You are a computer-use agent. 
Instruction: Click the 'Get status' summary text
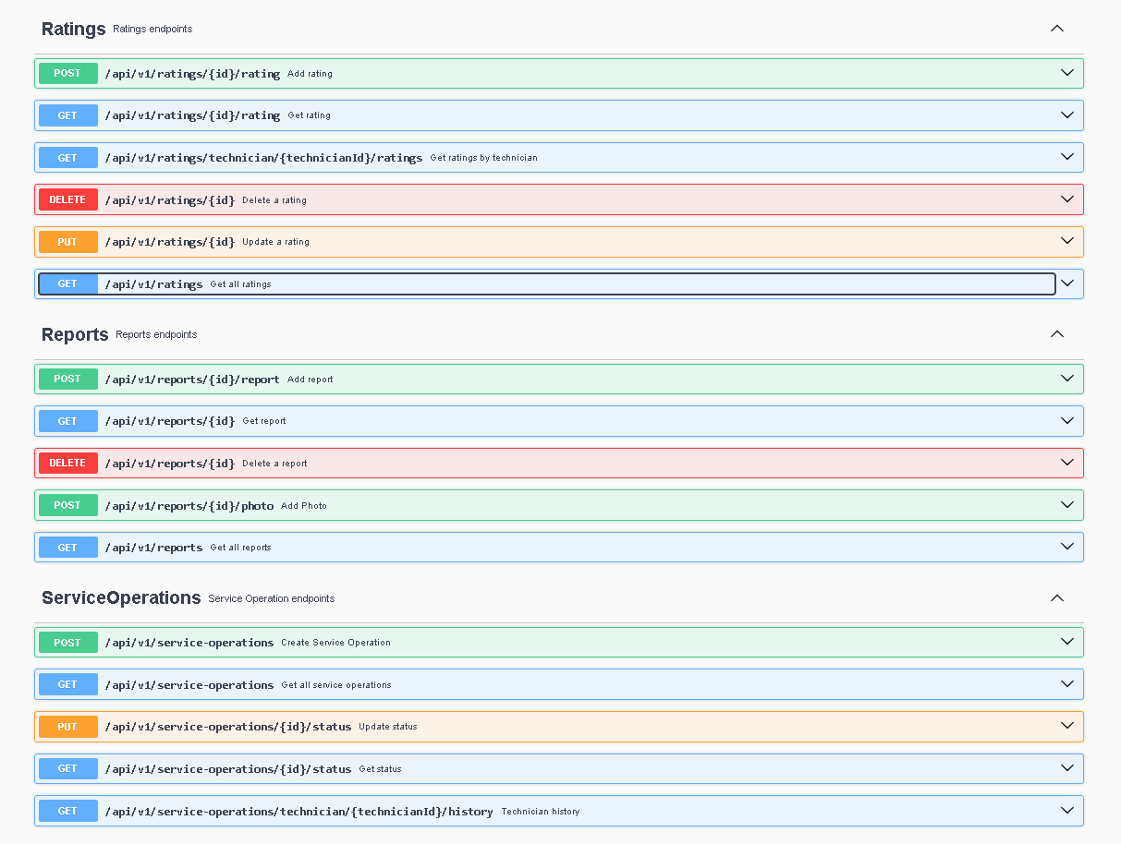click(x=380, y=769)
